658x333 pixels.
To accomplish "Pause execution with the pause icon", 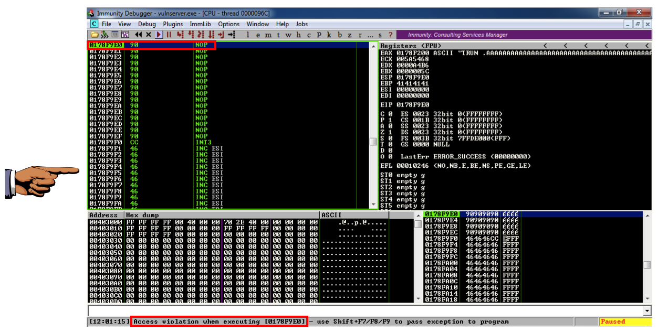I will coord(169,35).
